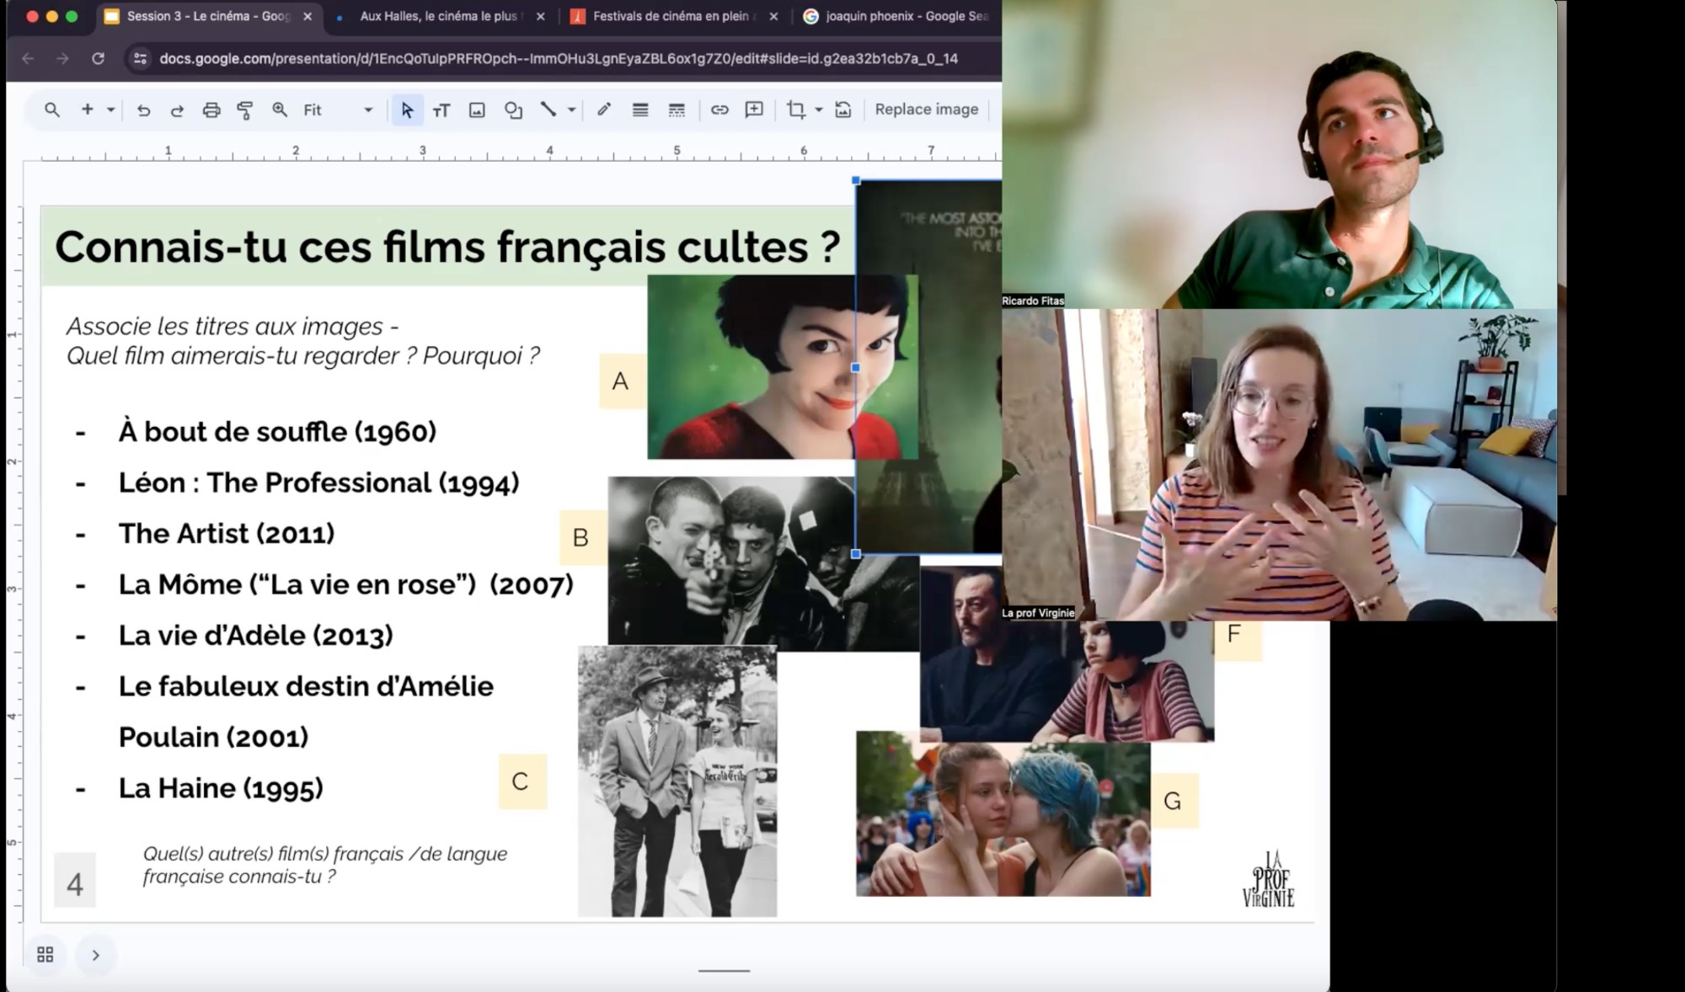Click the À bout de souffle image C
This screenshot has width=1685, height=992.
677,781
